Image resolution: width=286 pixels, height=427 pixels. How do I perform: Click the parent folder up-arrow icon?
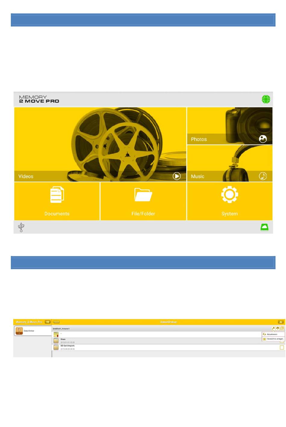coord(56,335)
